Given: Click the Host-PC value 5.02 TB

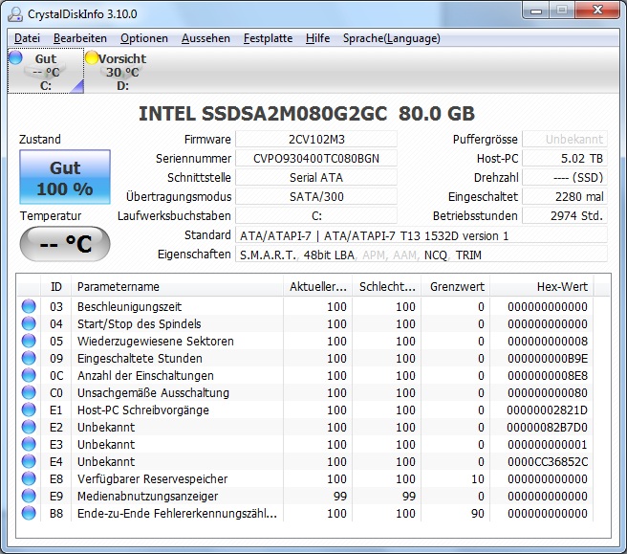Looking at the screenshot, I should tap(565, 159).
